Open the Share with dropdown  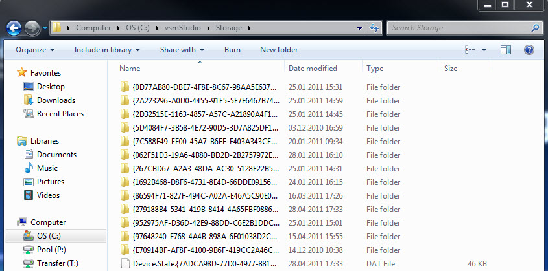[182, 50]
